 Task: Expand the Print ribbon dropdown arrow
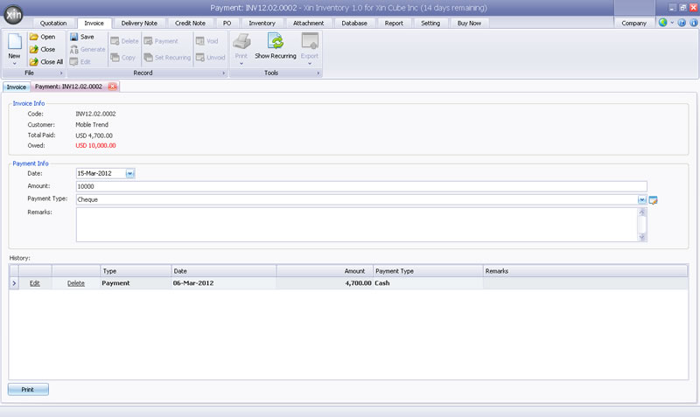pos(241,63)
